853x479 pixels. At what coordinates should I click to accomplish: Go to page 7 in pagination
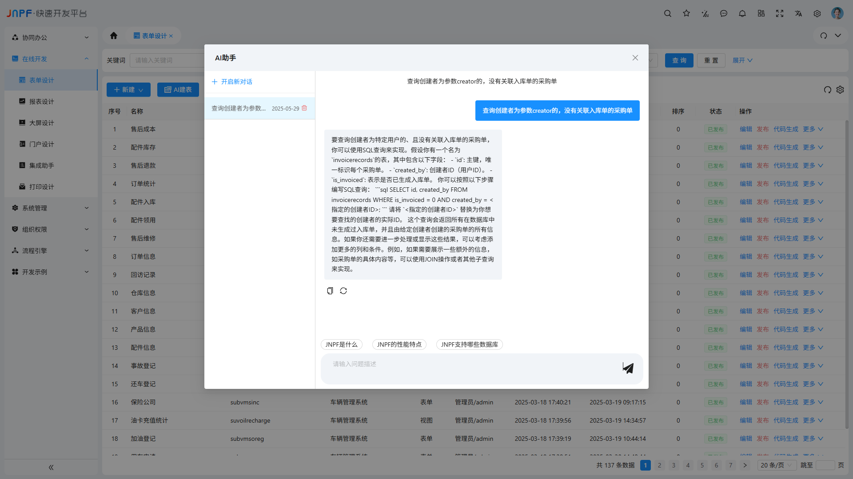tap(730, 465)
